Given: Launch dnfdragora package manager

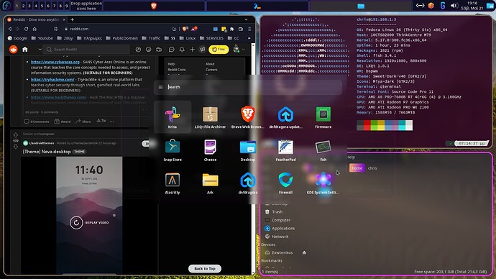Looking at the screenshot, I should coord(248,183).
